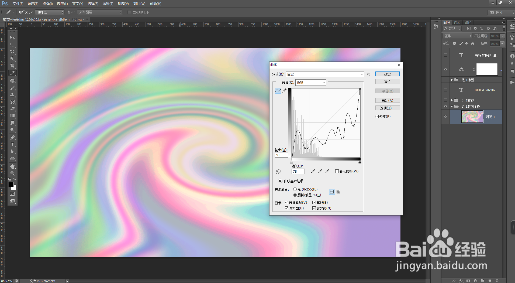
Task: Hide the 组 3笔荷主图 group
Action: click(x=445, y=107)
